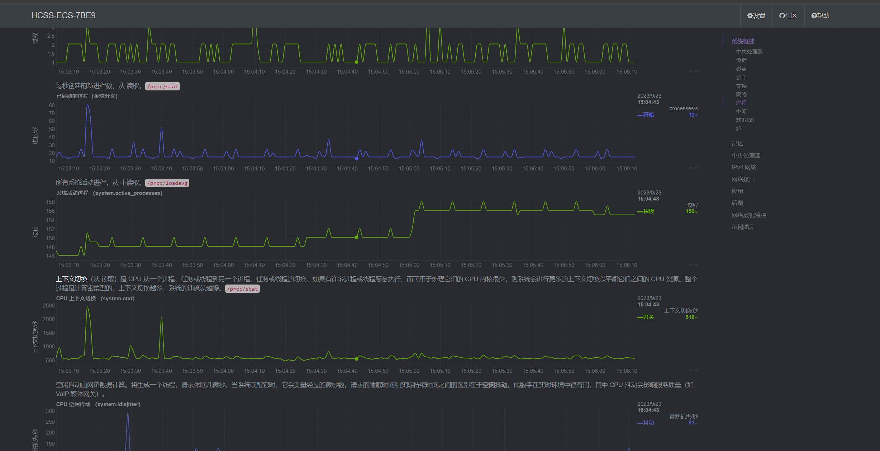Open 后缀 section in sidebar

(x=737, y=203)
